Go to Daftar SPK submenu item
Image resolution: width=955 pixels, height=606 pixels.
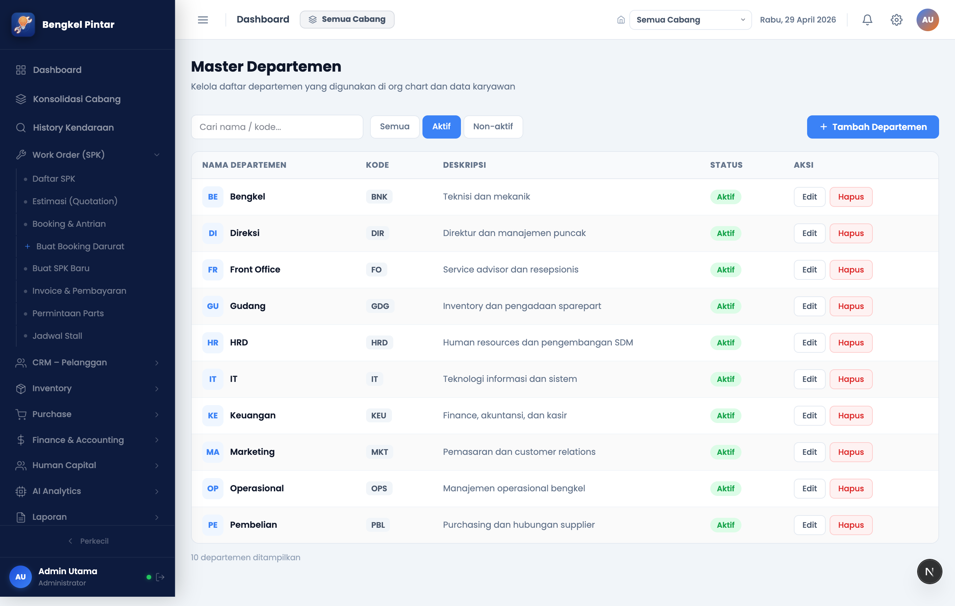(x=54, y=179)
